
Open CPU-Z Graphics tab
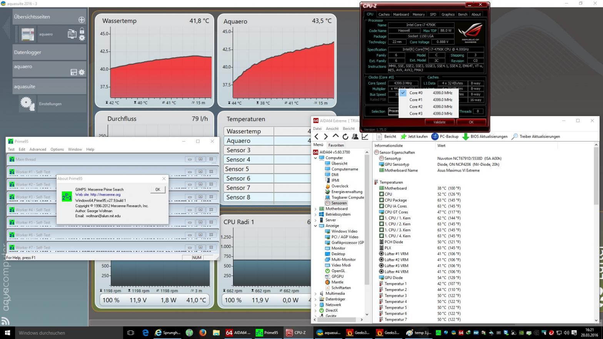pos(448,15)
